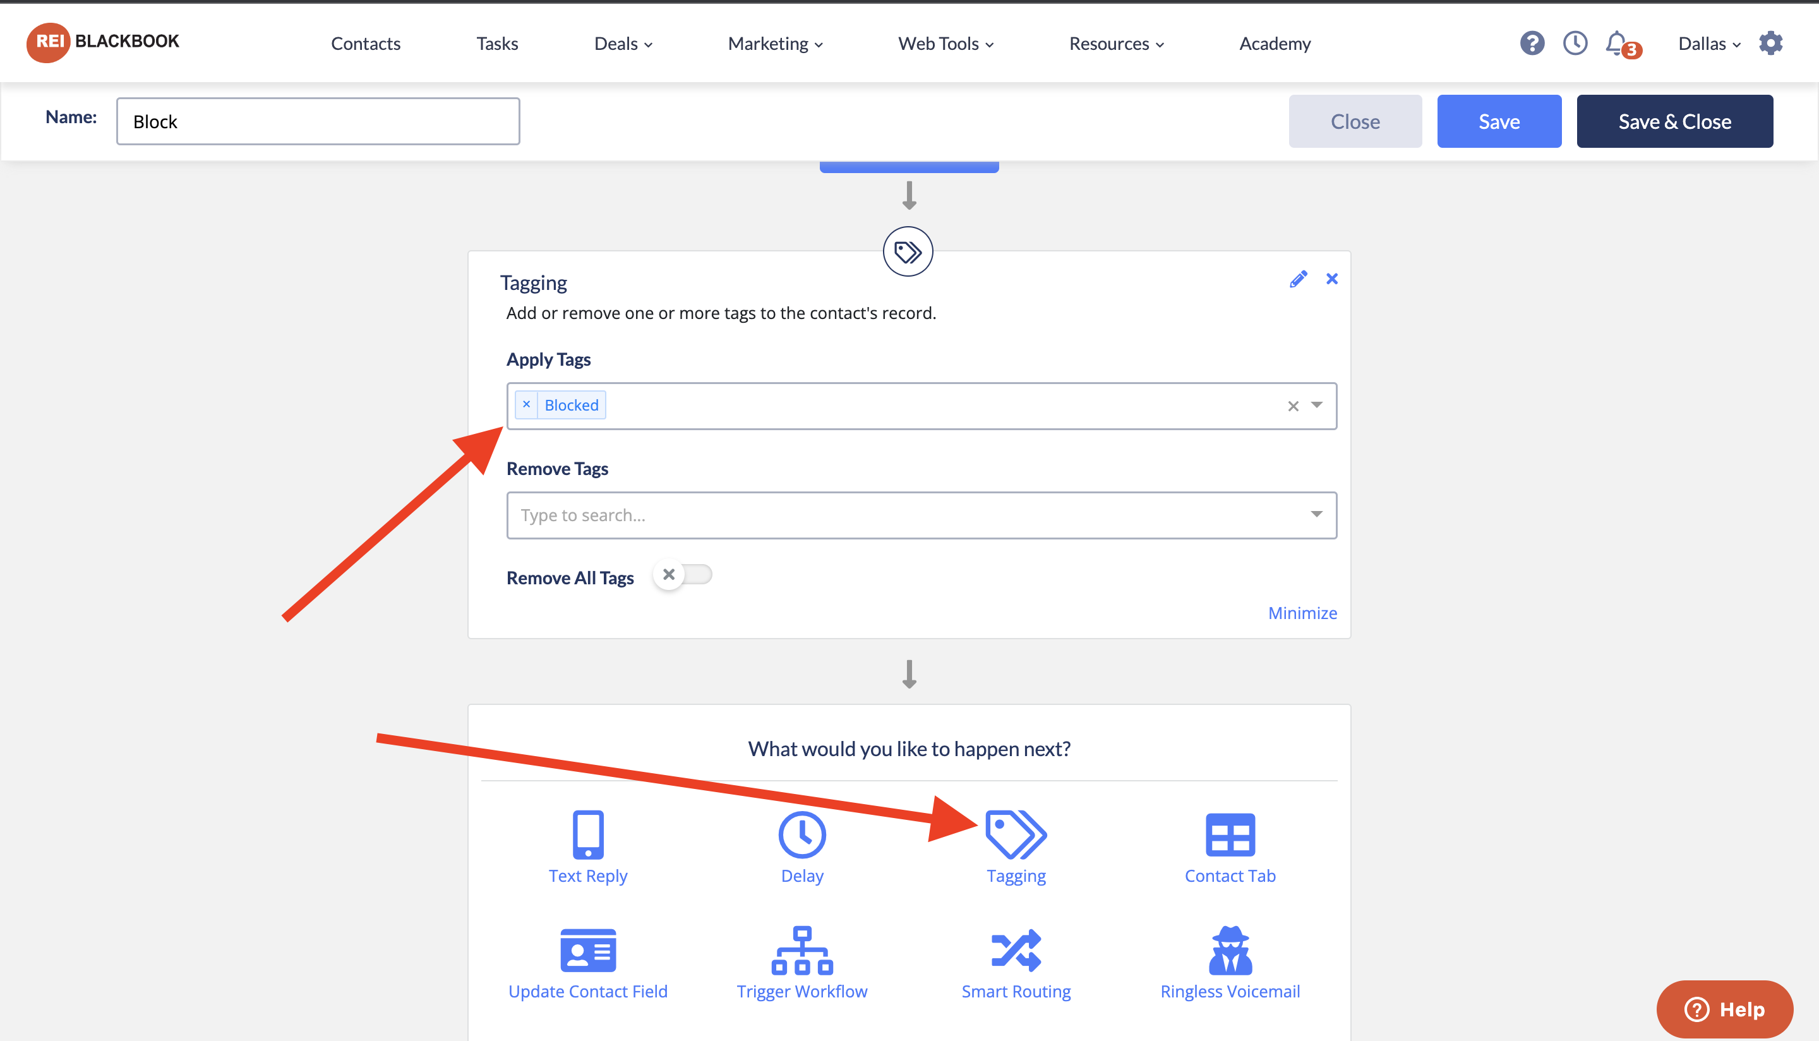Click the REI Blackbook logo

(x=103, y=42)
